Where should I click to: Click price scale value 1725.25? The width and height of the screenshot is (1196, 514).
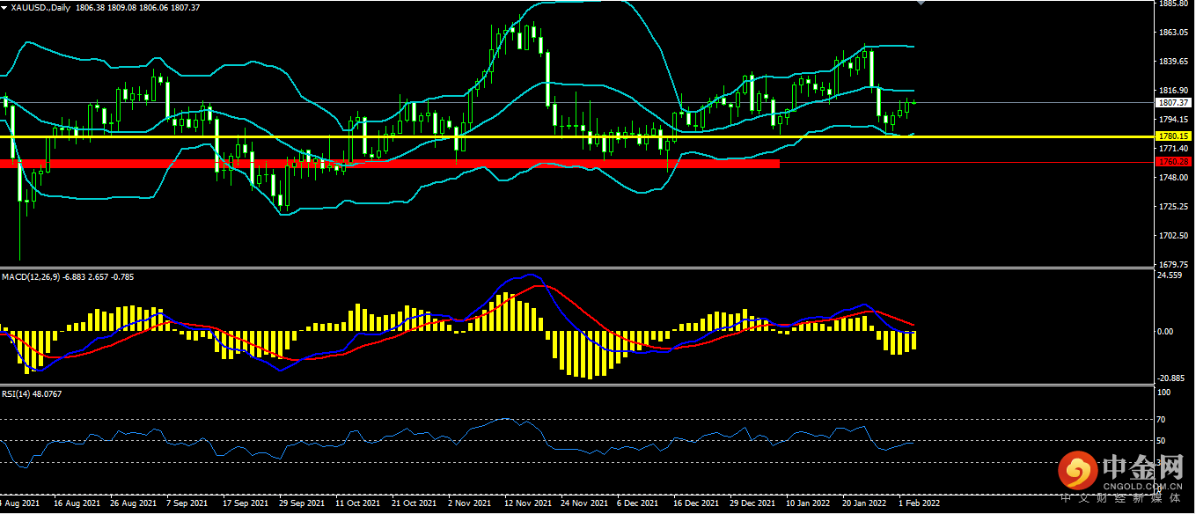coord(1175,207)
